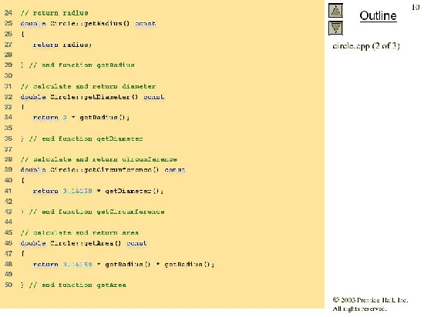Click the comment '// return radius'
The width and height of the screenshot is (424, 317).
[x=55, y=13]
